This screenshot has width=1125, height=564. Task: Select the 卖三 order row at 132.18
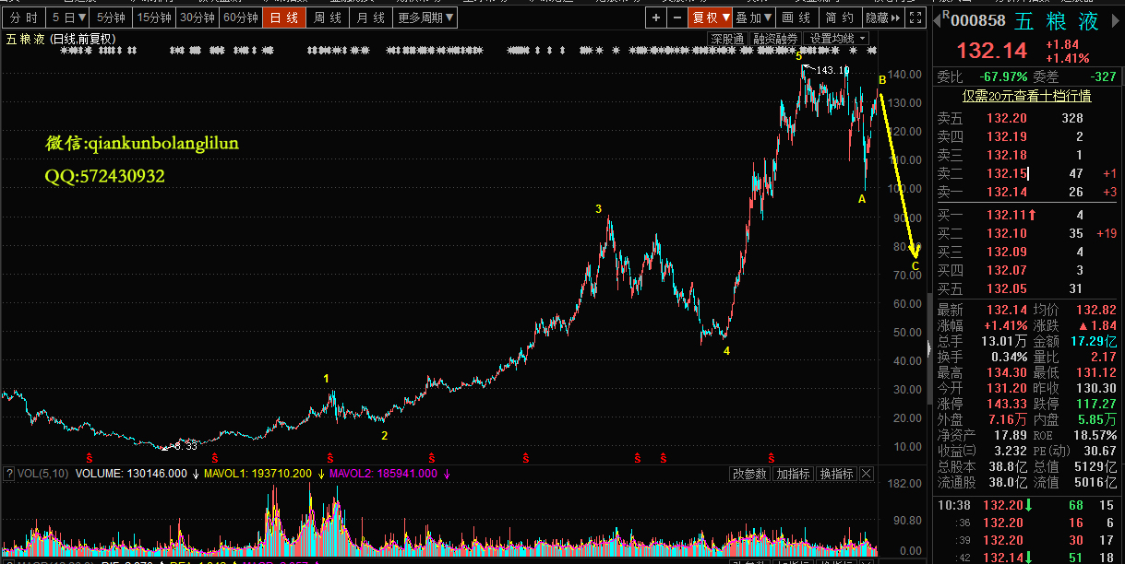1028,155
